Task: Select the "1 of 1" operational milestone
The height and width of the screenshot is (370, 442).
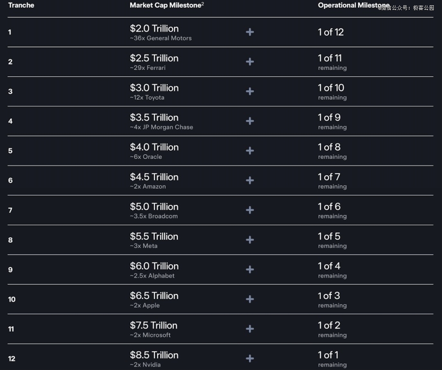Action: (x=328, y=355)
